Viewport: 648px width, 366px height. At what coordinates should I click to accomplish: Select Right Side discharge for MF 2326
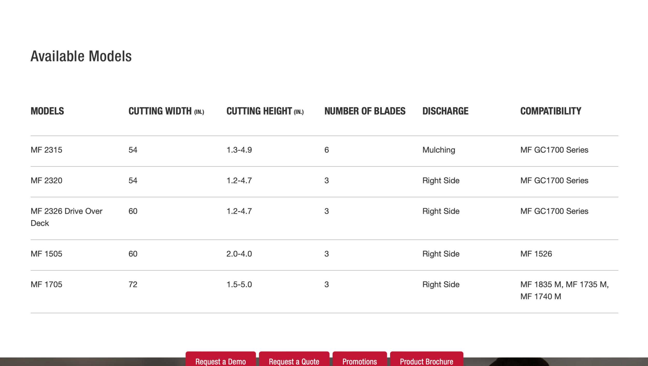(441, 211)
